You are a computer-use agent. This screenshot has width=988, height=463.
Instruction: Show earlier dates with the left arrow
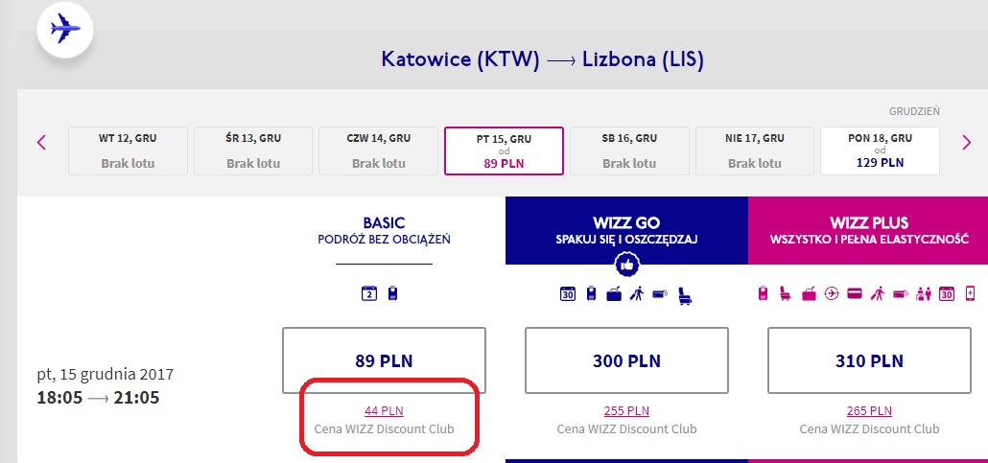click(x=41, y=143)
